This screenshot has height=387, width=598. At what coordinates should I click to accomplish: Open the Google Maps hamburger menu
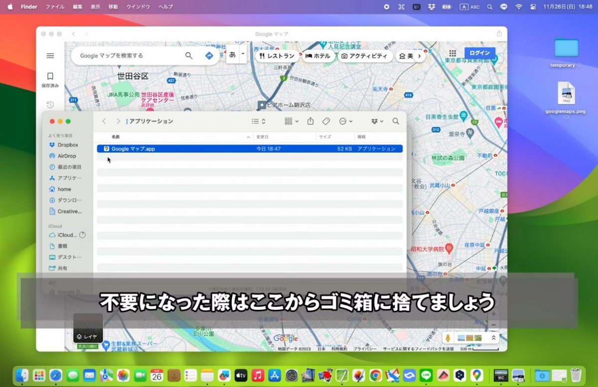click(x=50, y=56)
